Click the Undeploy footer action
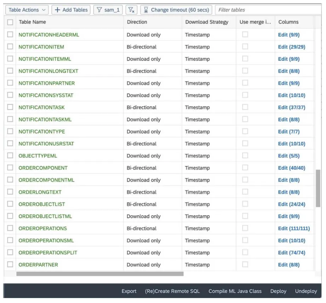 point(306,291)
